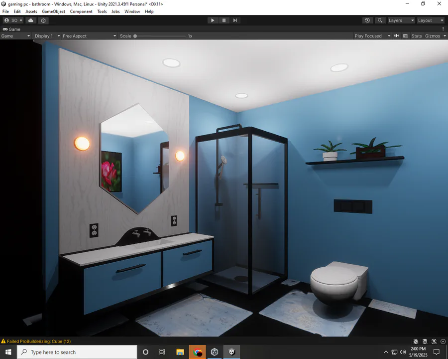This screenshot has height=359, width=448.
Task: Open Unity Hub taskbar icon
Action: tap(215, 352)
